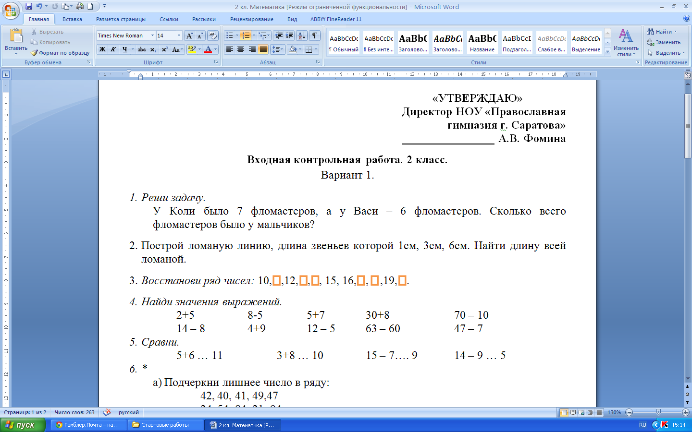Click the Windows пуск Start button
The height and width of the screenshot is (432, 692).
click(23, 425)
